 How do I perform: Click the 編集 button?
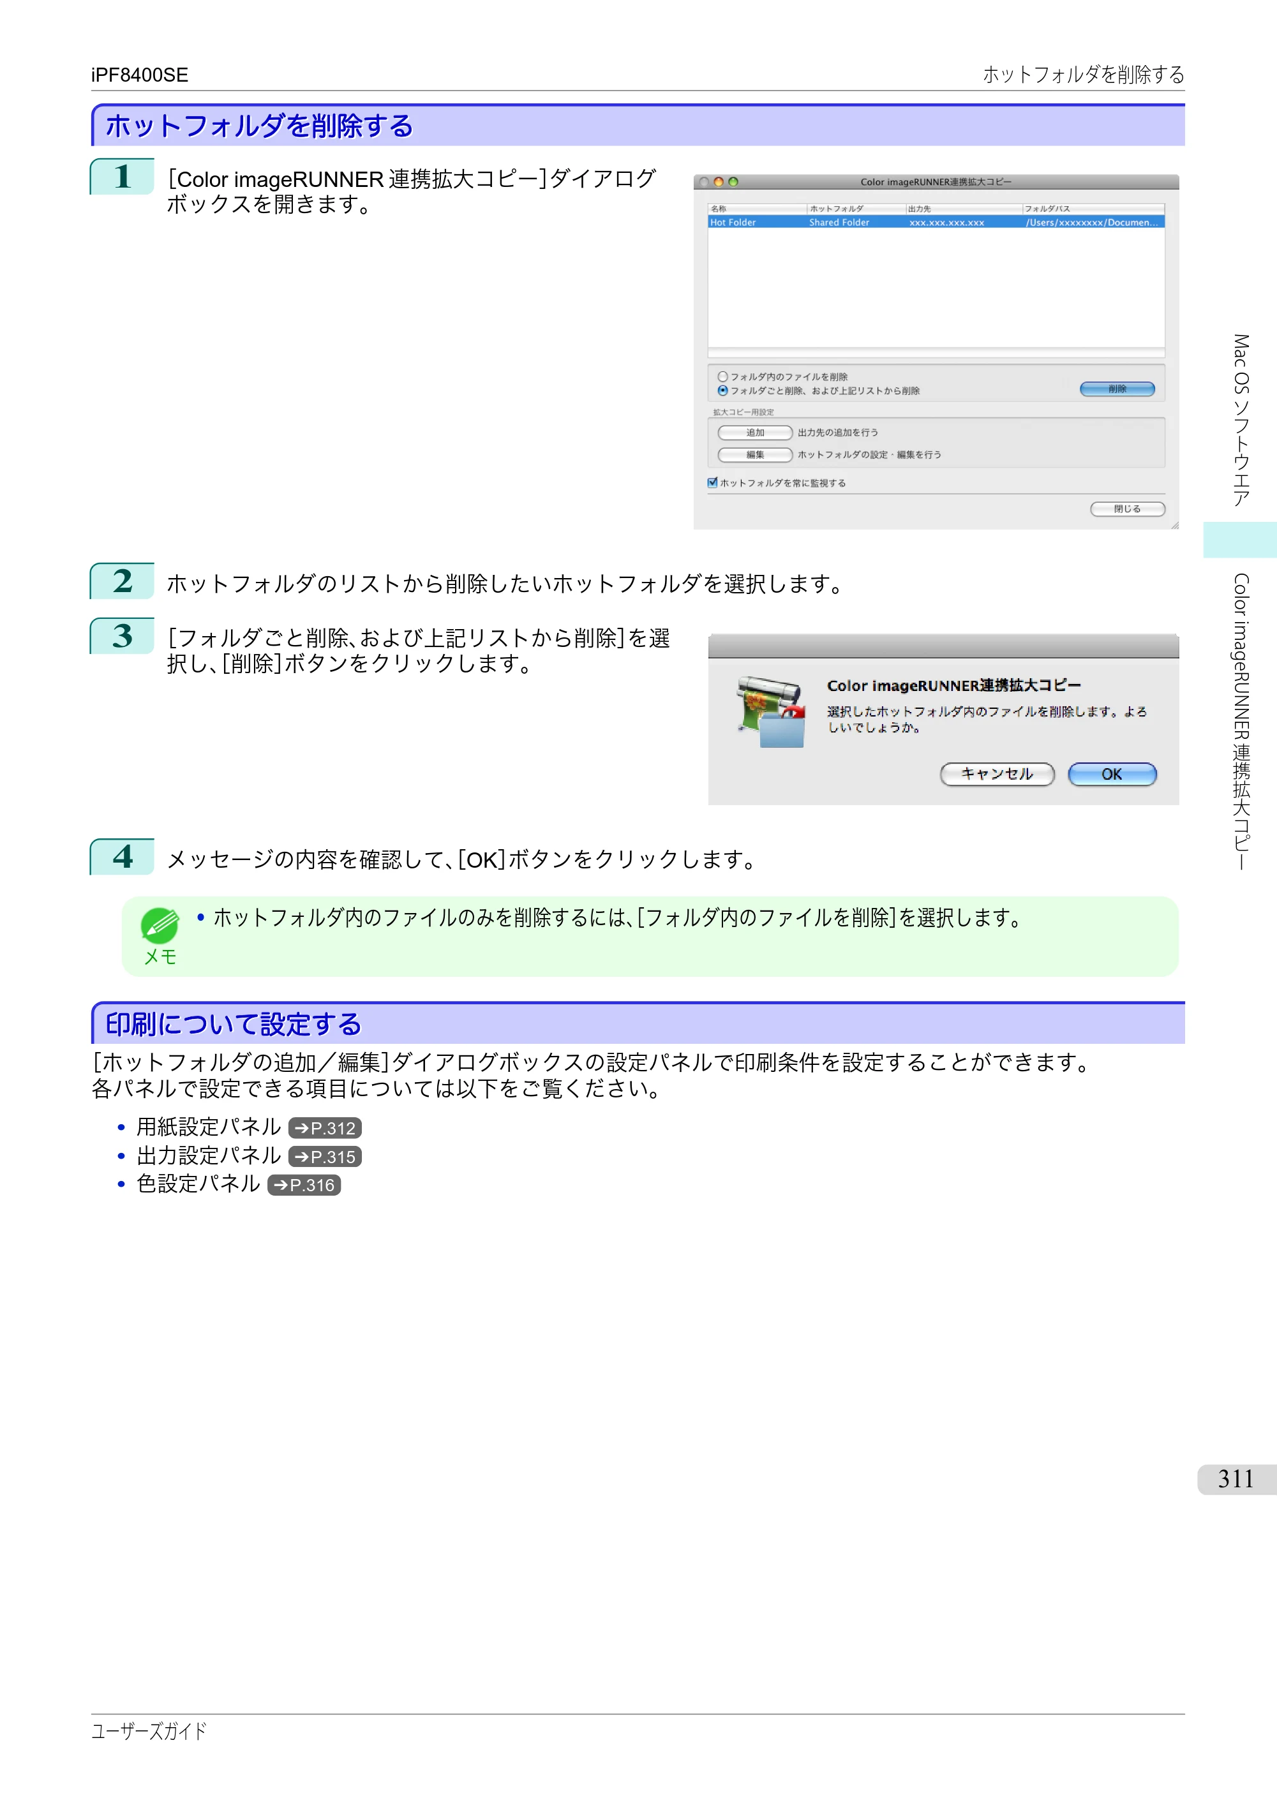pyautogui.click(x=755, y=455)
